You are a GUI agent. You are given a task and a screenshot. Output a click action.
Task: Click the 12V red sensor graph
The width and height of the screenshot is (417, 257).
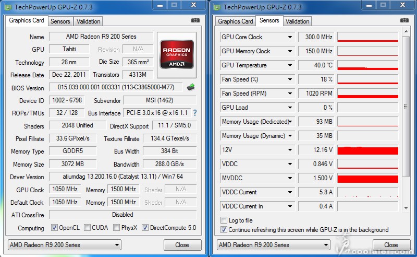click(368, 150)
